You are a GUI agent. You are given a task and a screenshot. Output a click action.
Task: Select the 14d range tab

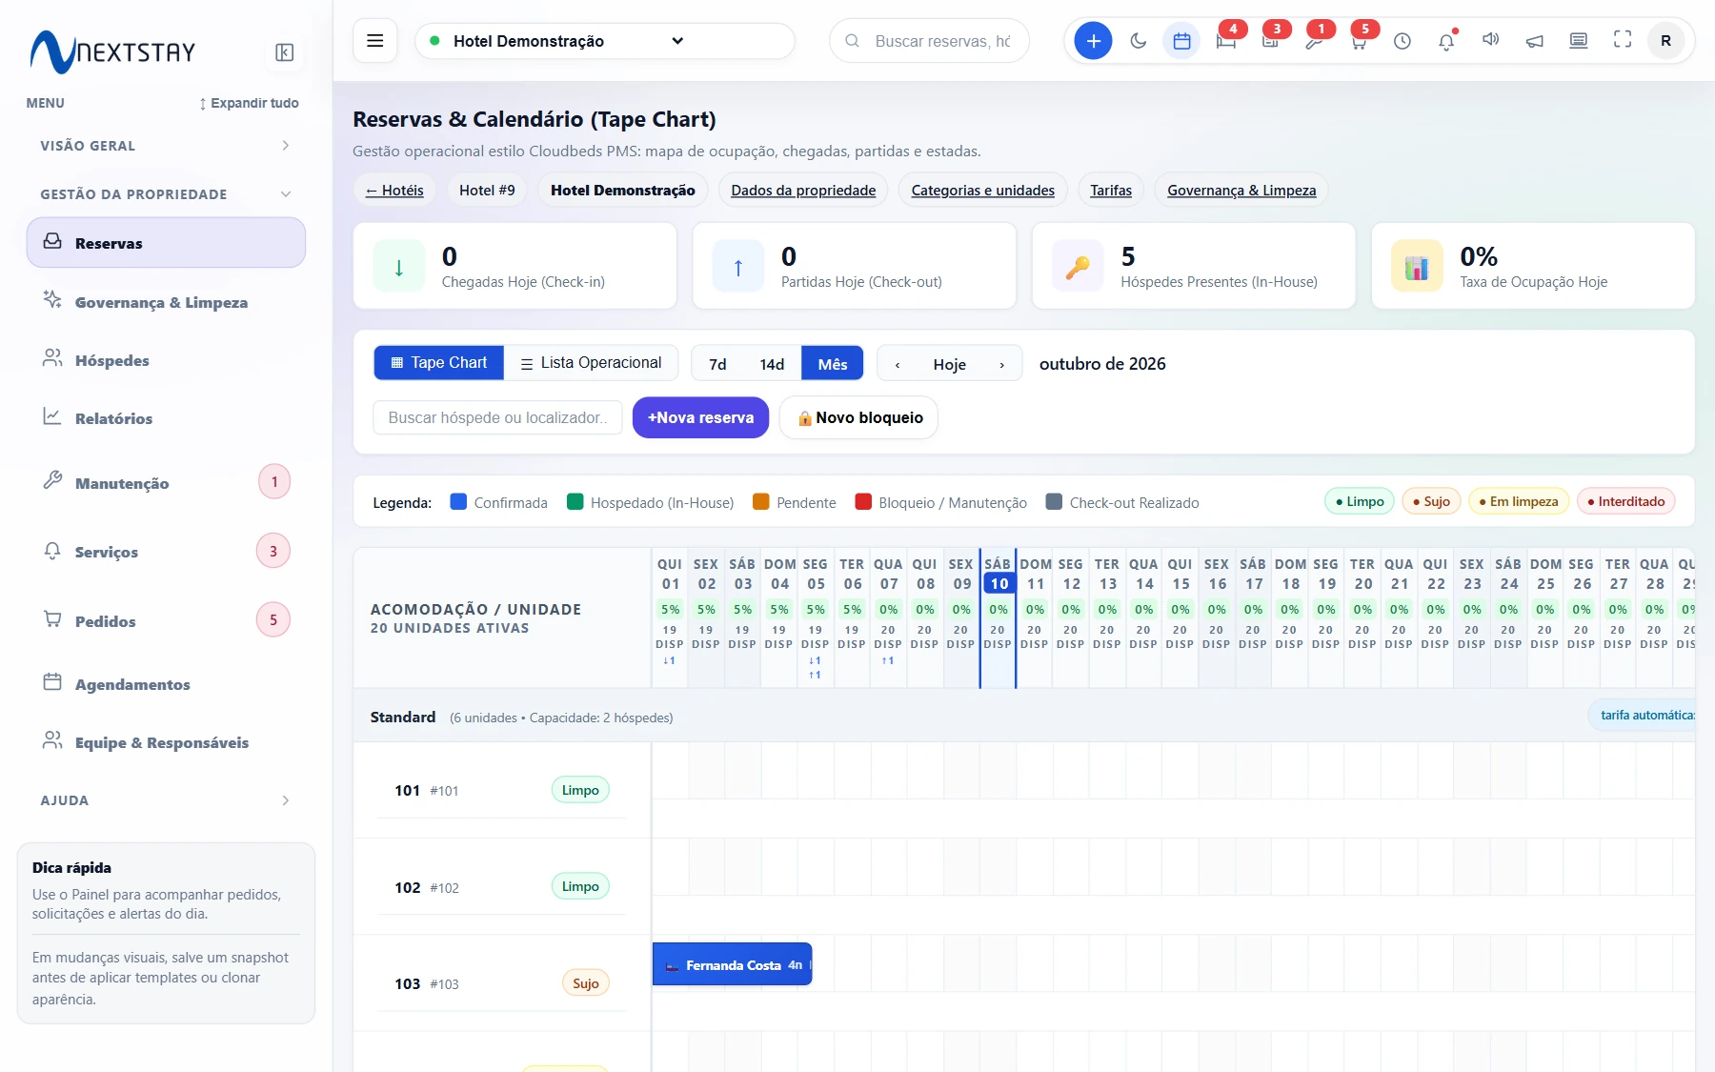772,364
